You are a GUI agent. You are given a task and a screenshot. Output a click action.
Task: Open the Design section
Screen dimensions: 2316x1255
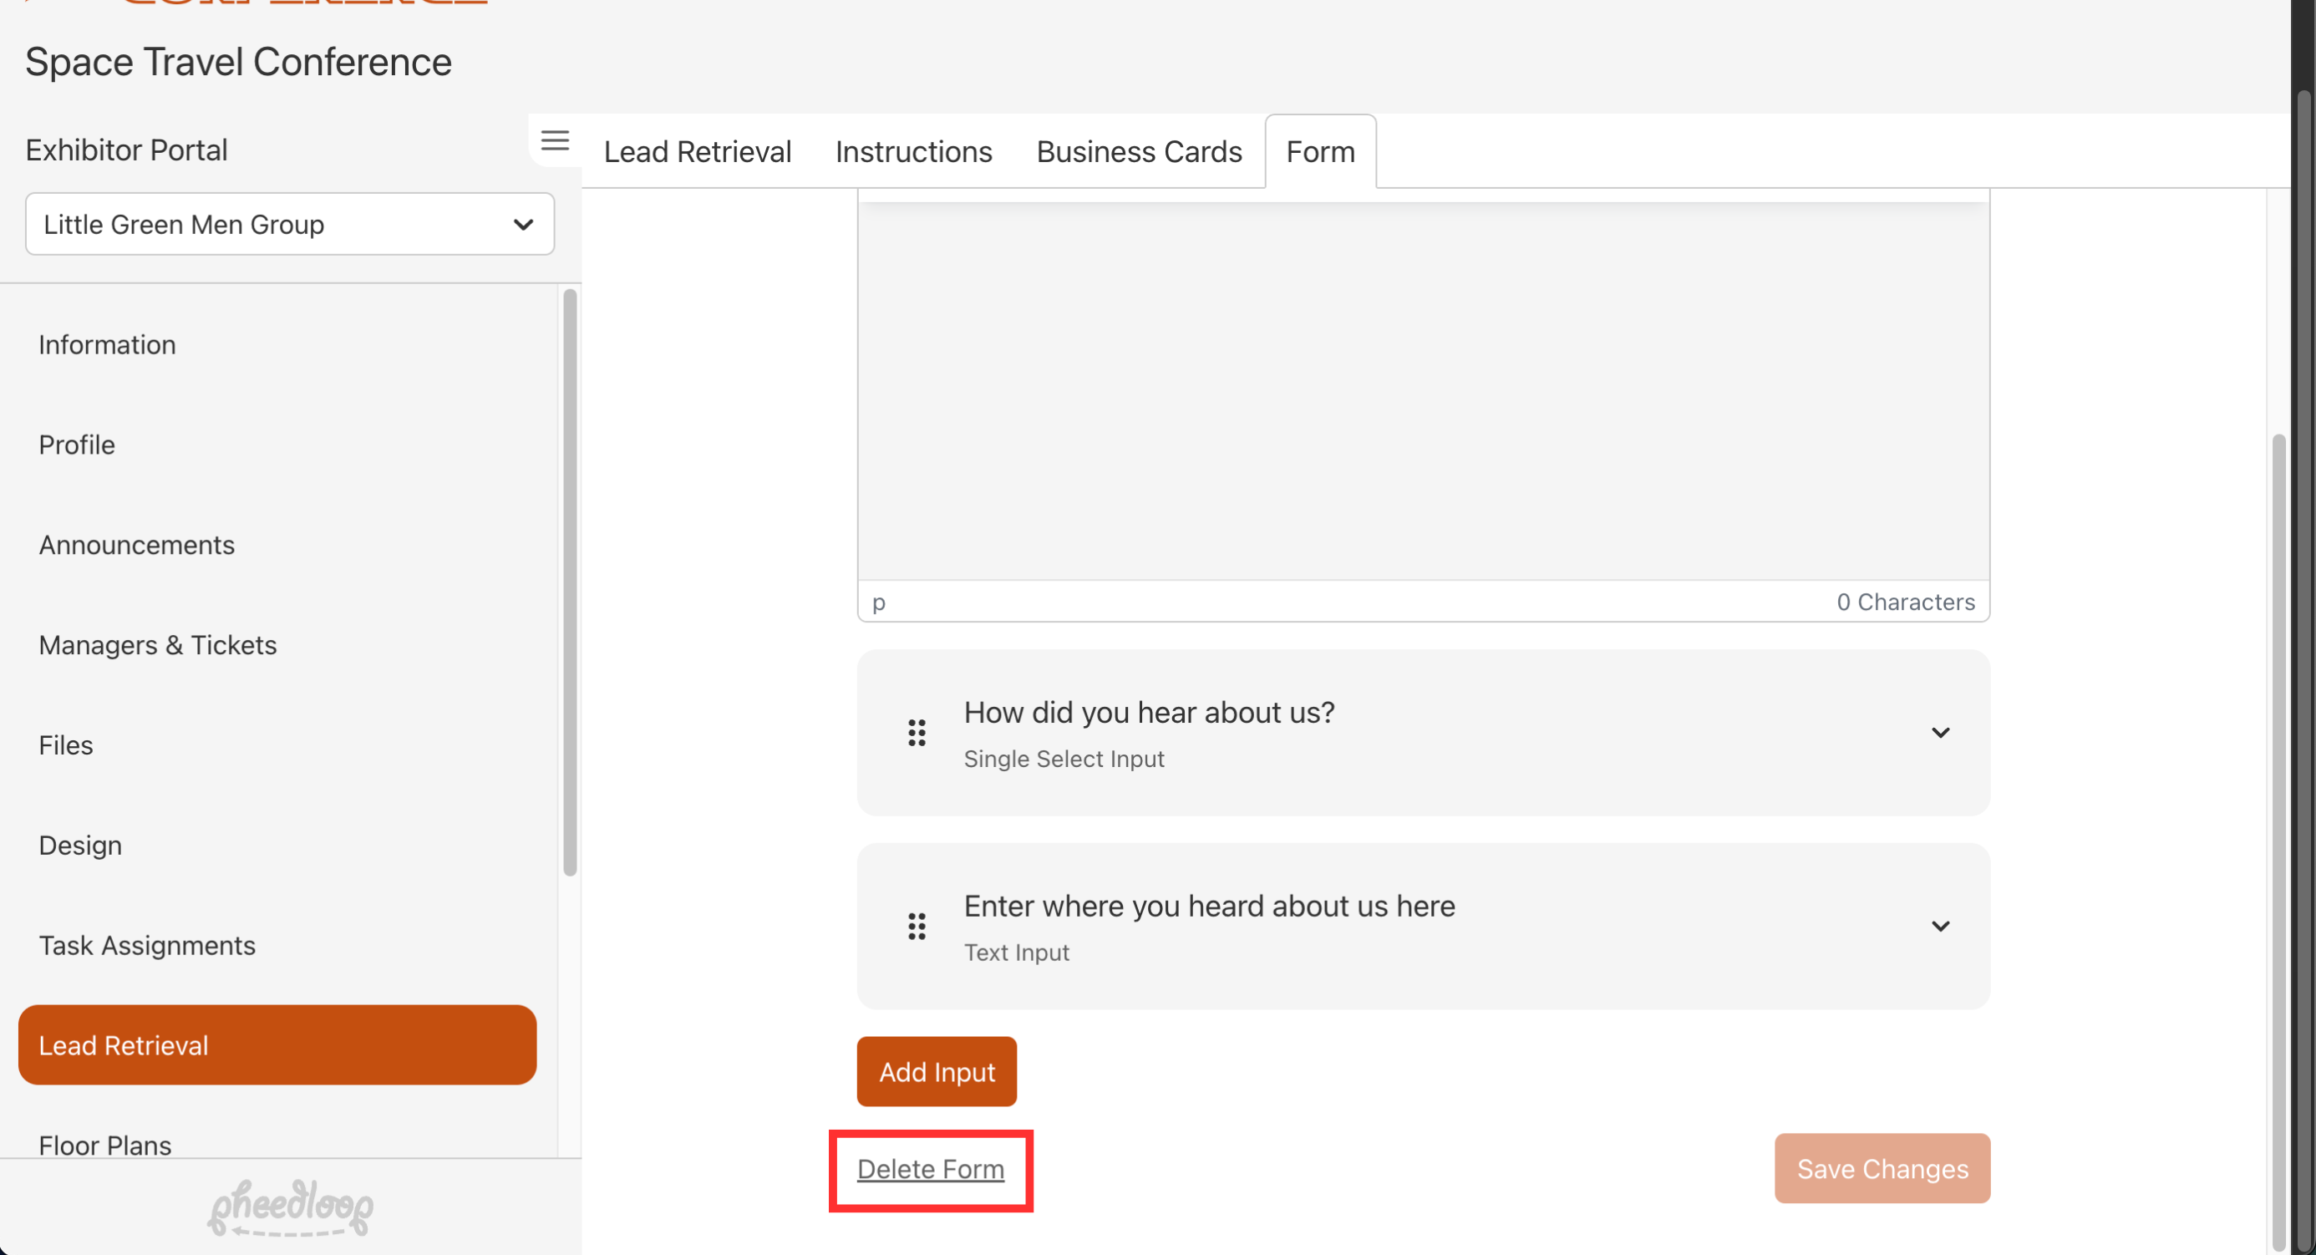[80, 845]
